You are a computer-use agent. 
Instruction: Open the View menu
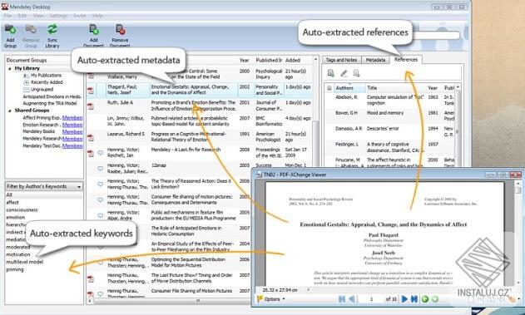coord(37,16)
